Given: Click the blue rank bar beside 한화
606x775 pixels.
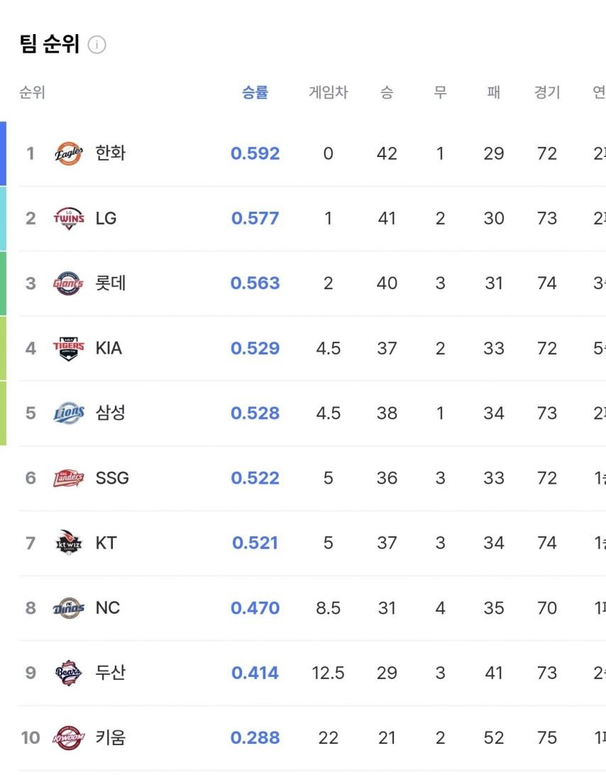Looking at the screenshot, I should point(3,153).
